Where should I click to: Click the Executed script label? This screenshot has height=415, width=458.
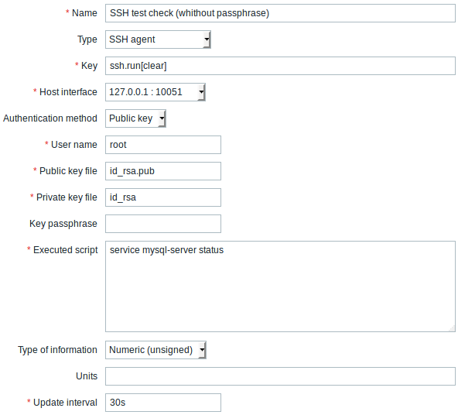pyautogui.click(x=66, y=250)
